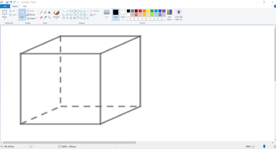Click the horizontal scrollbar thumb

click(x=69, y=143)
